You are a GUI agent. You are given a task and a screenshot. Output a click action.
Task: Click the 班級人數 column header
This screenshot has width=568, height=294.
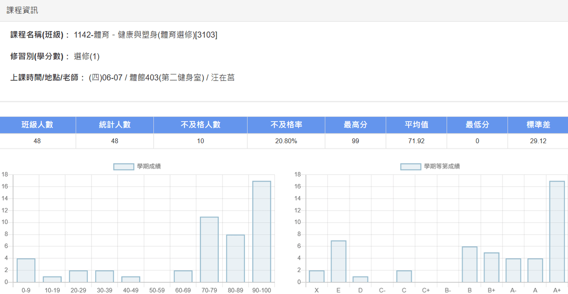click(x=38, y=125)
